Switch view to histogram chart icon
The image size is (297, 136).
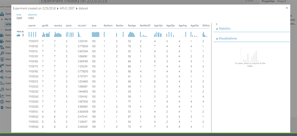[x=19, y=35]
